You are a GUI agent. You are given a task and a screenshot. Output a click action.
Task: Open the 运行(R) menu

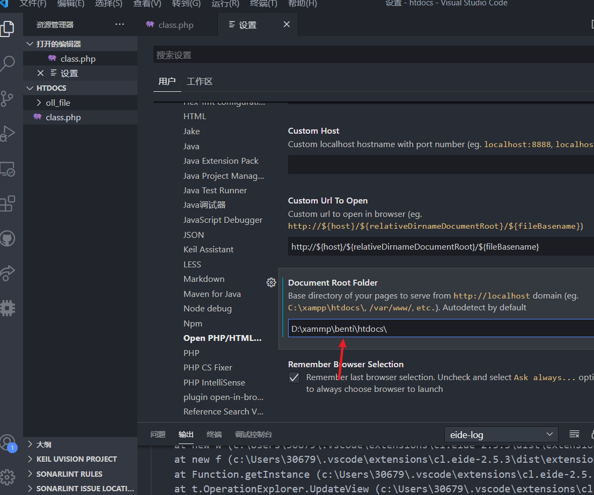pyautogui.click(x=225, y=3)
